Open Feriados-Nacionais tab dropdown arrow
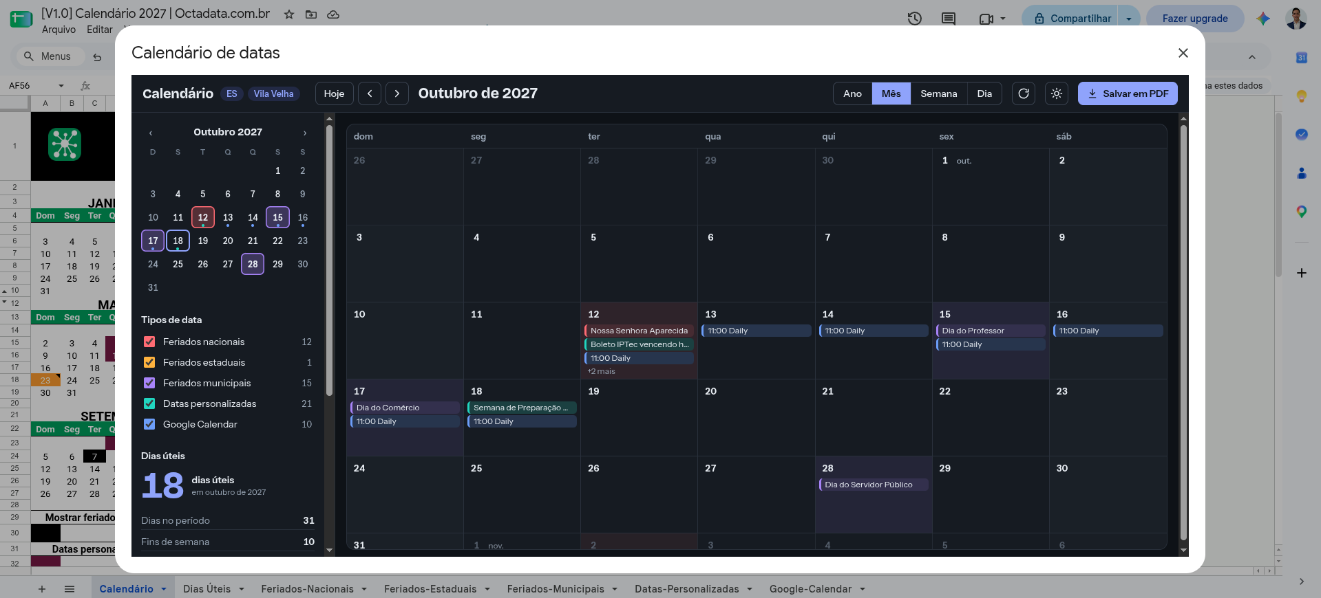 pyautogui.click(x=364, y=589)
